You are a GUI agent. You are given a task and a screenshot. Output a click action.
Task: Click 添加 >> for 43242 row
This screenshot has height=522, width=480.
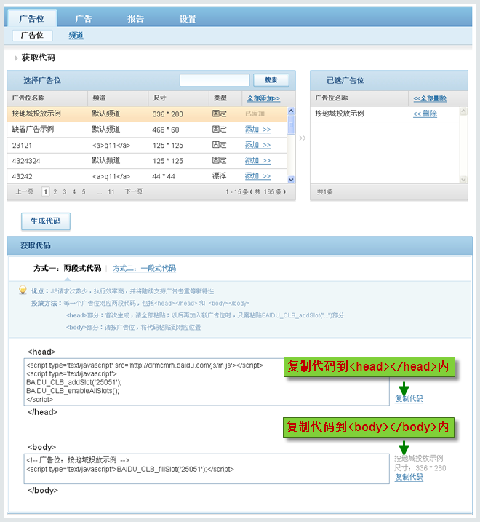[257, 175]
